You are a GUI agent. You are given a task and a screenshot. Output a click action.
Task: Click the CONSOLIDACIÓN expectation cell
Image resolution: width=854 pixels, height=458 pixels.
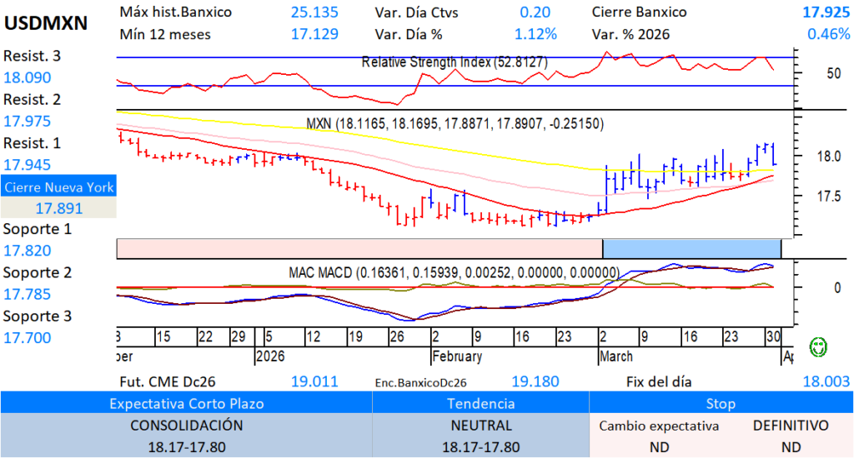[186, 426]
